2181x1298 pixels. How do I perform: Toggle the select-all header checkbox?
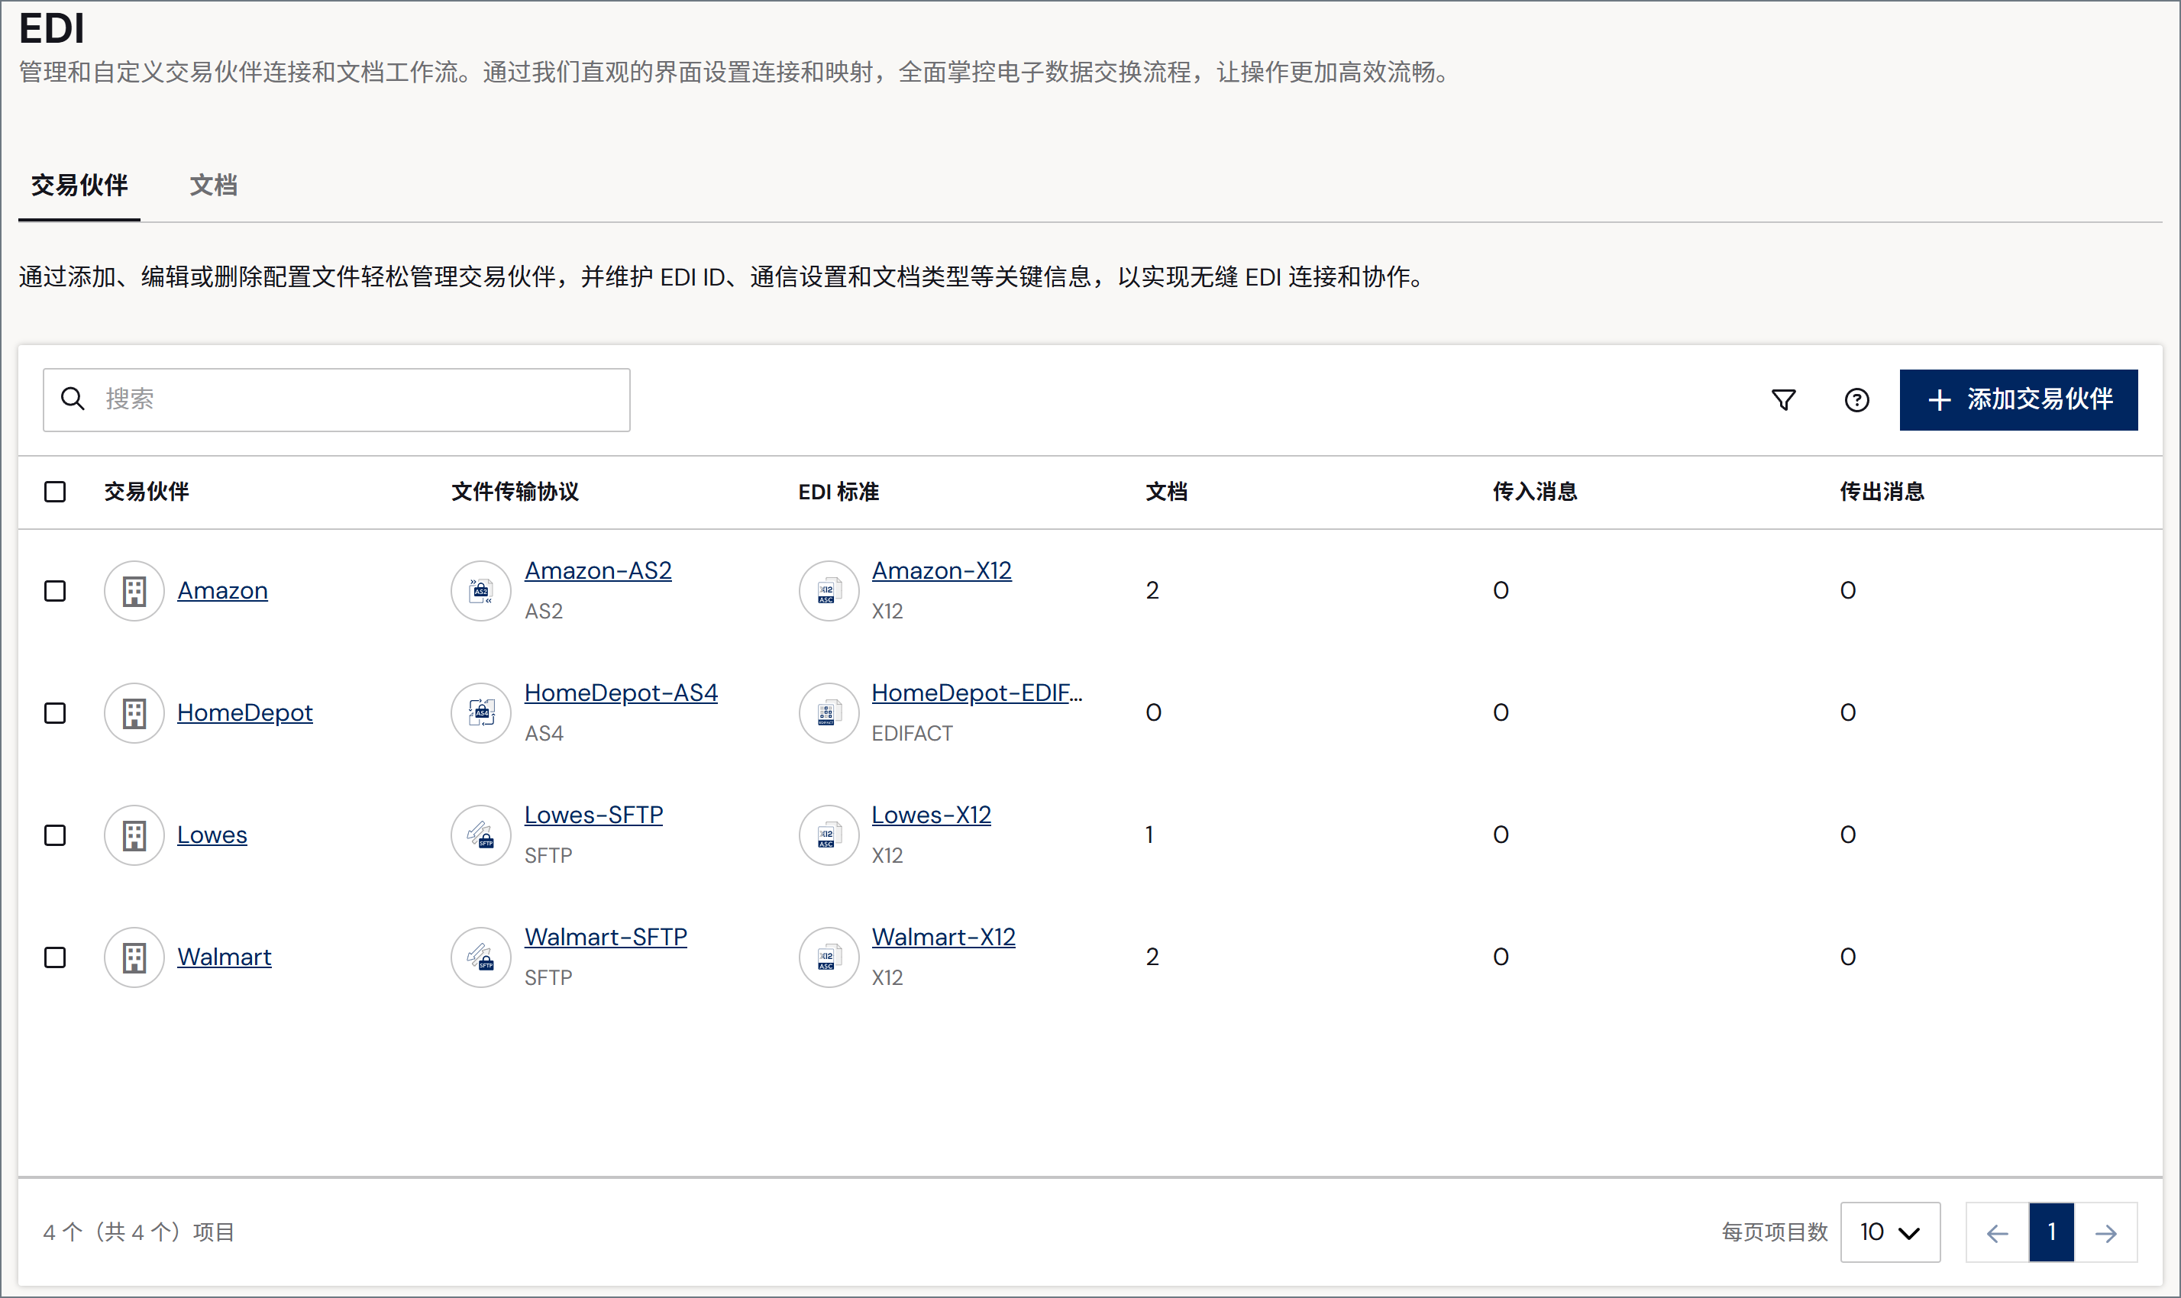coord(55,492)
